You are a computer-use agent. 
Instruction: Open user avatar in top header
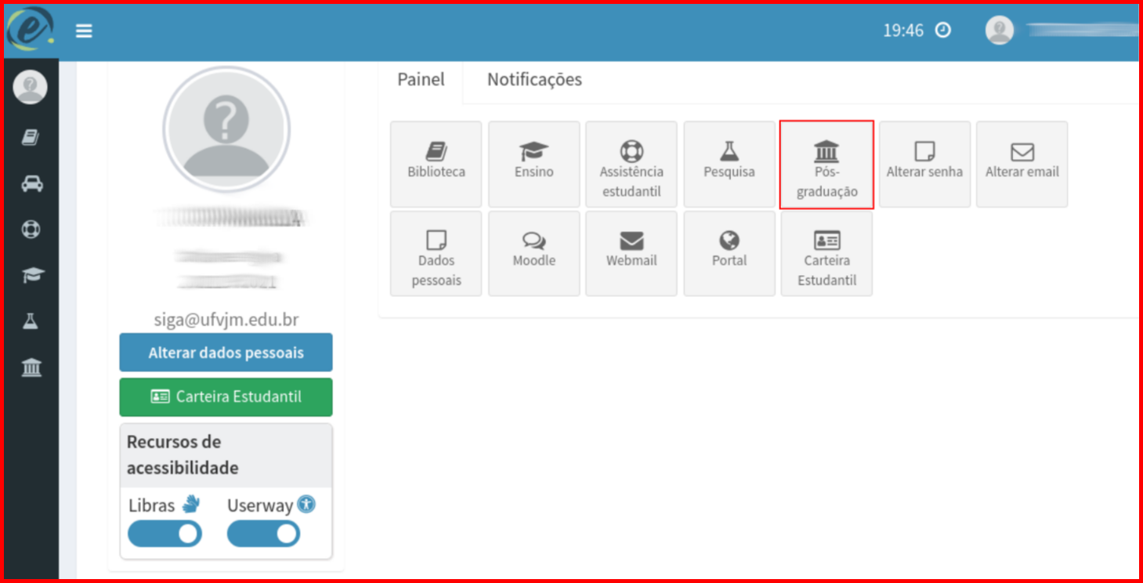coord(999,31)
